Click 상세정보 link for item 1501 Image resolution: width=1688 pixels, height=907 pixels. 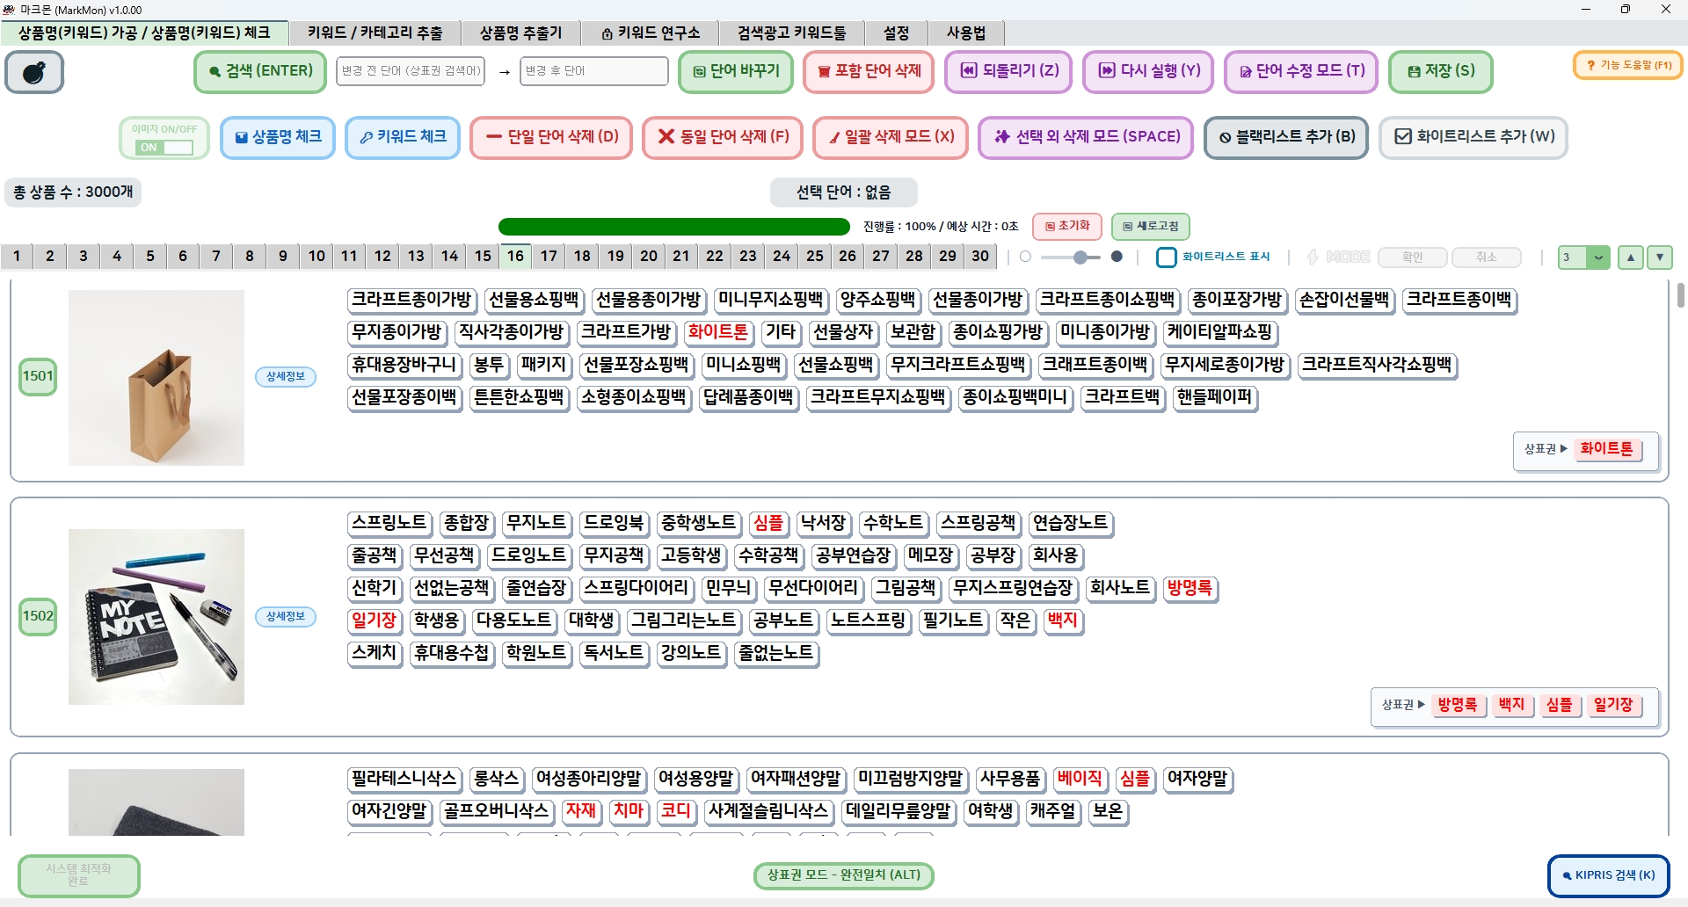pos(286,377)
